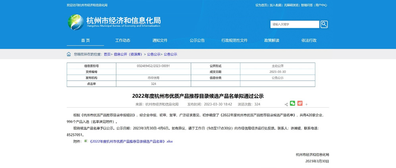
Task: Go to the 公示公告 section
Action: tap(197, 40)
